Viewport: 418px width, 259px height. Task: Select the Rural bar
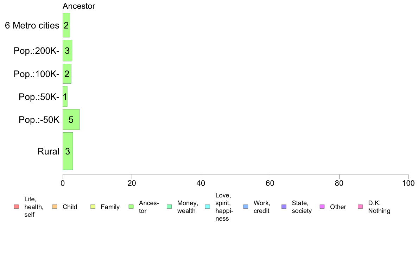68,151
